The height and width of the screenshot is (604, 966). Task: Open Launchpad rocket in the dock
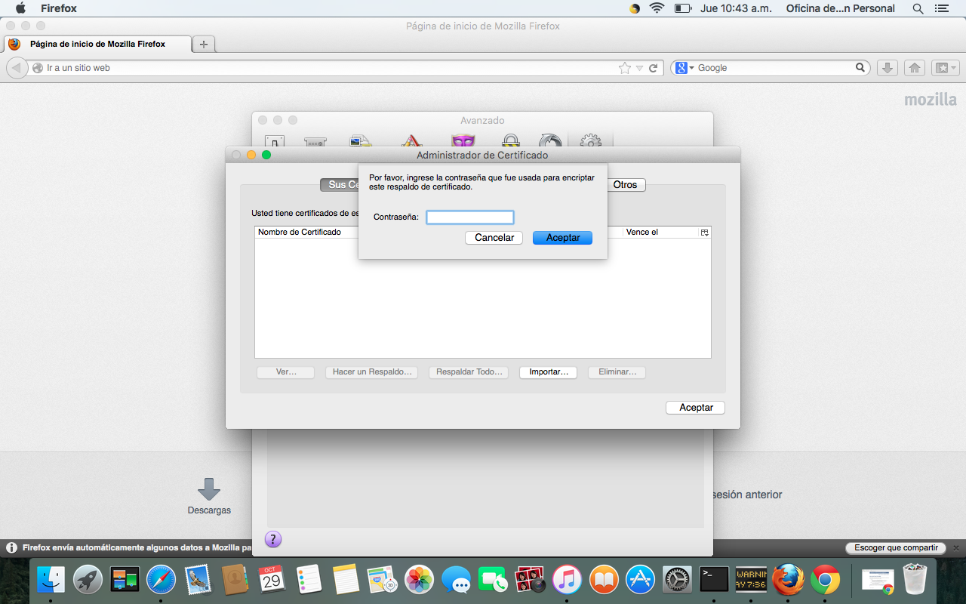[88, 580]
